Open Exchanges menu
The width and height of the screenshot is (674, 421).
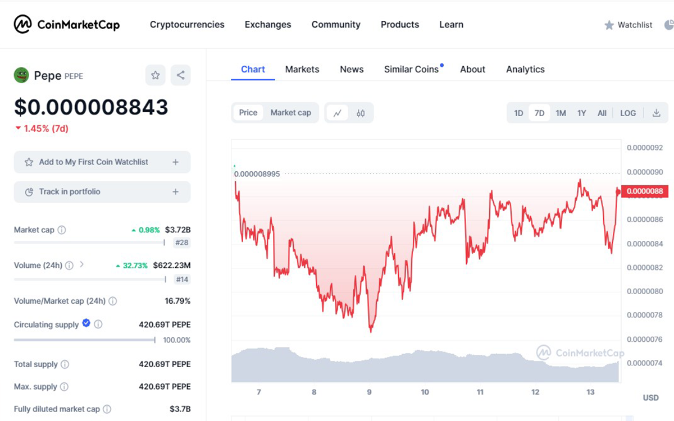(x=268, y=25)
